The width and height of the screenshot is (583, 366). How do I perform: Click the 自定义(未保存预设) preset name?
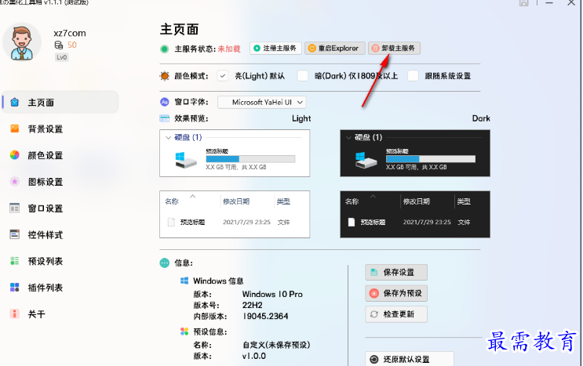276,345
